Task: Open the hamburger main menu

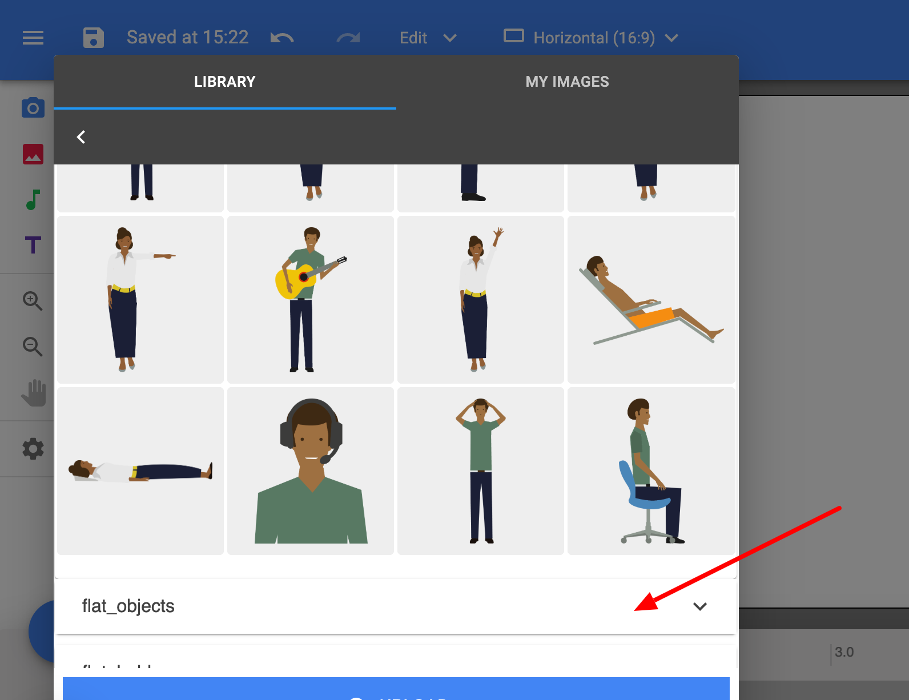Action: click(x=33, y=38)
